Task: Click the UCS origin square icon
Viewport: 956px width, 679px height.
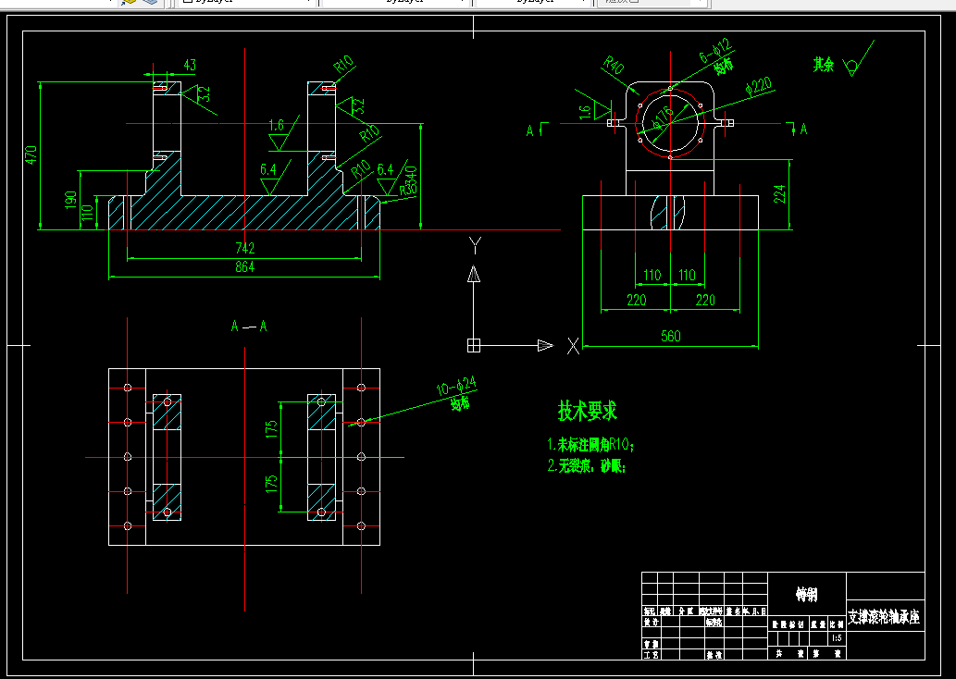Action: tap(474, 346)
